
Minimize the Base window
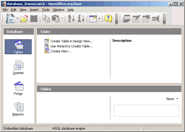point(170,4)
